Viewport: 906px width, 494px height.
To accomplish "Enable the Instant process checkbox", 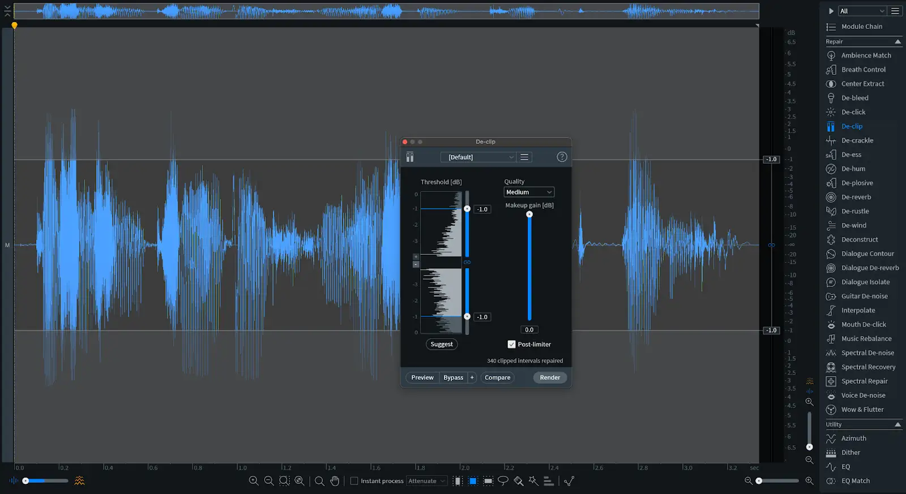I will pos(354,481).
